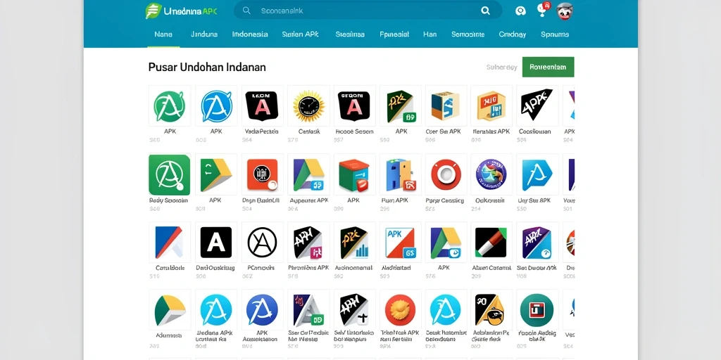Focus the header search input field
The width and height of the screenshot is (721, 360).
368,10
